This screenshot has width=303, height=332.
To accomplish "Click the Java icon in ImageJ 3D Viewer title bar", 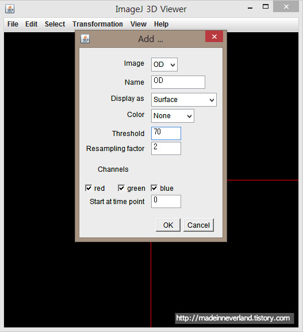I will click(10, 9).
